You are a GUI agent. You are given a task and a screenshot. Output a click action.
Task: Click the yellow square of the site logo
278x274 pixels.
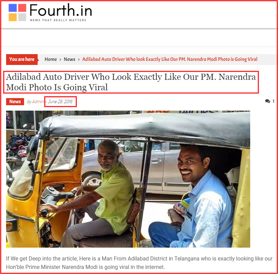13,17
